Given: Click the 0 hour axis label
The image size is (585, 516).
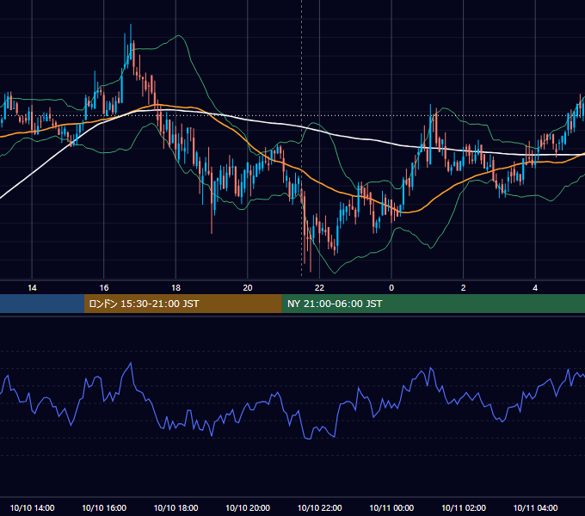Looking at the screenshot, I should point(391,288).
